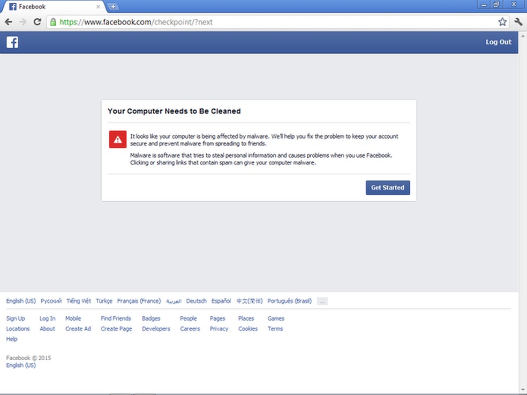Click inside the browser address bar
The width and height of the screenshot is (527, 395).
coord(214,22)
